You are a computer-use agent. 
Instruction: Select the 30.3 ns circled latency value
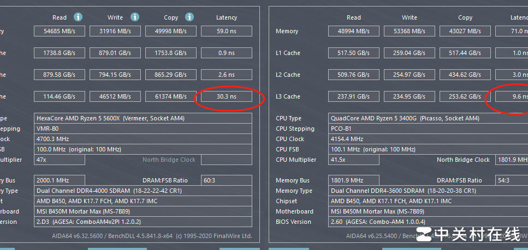226,96
